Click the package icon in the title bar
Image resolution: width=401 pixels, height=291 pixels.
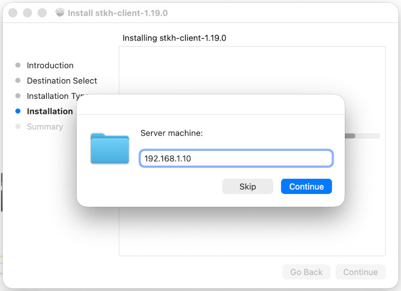click(x=60, y=13)
